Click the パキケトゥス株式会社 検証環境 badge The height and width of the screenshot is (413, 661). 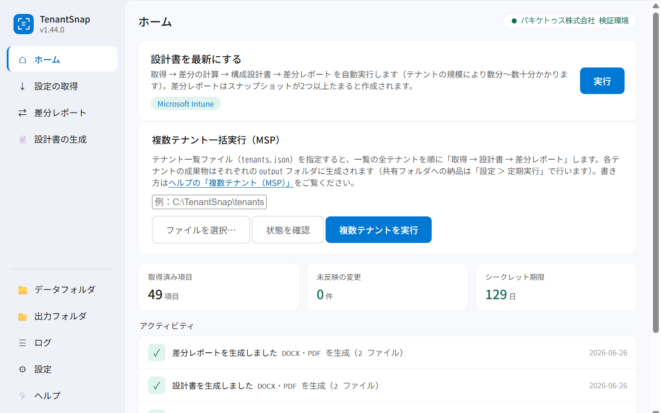pyautogui.click(x=570, y=21)
